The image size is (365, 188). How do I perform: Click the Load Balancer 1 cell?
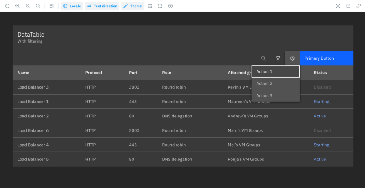[x=33, y=102]
